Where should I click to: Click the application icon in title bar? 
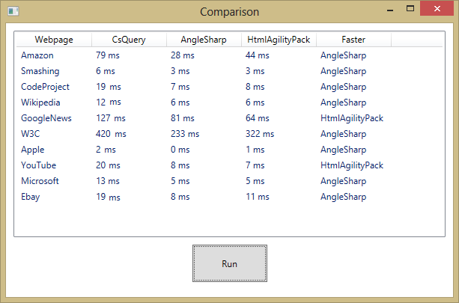click(13, 11)
